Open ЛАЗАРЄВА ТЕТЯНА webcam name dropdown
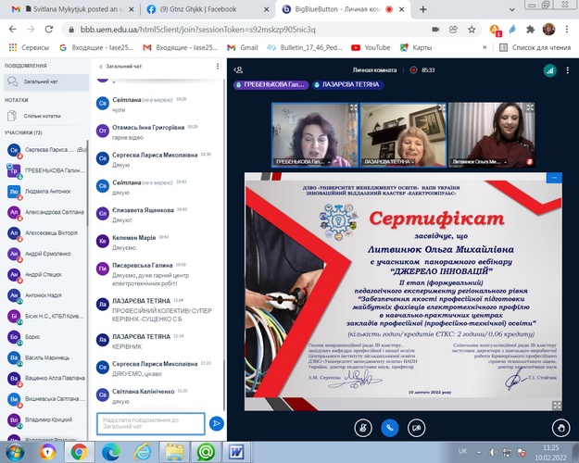The image size is (579, 463). pos(412,162)
